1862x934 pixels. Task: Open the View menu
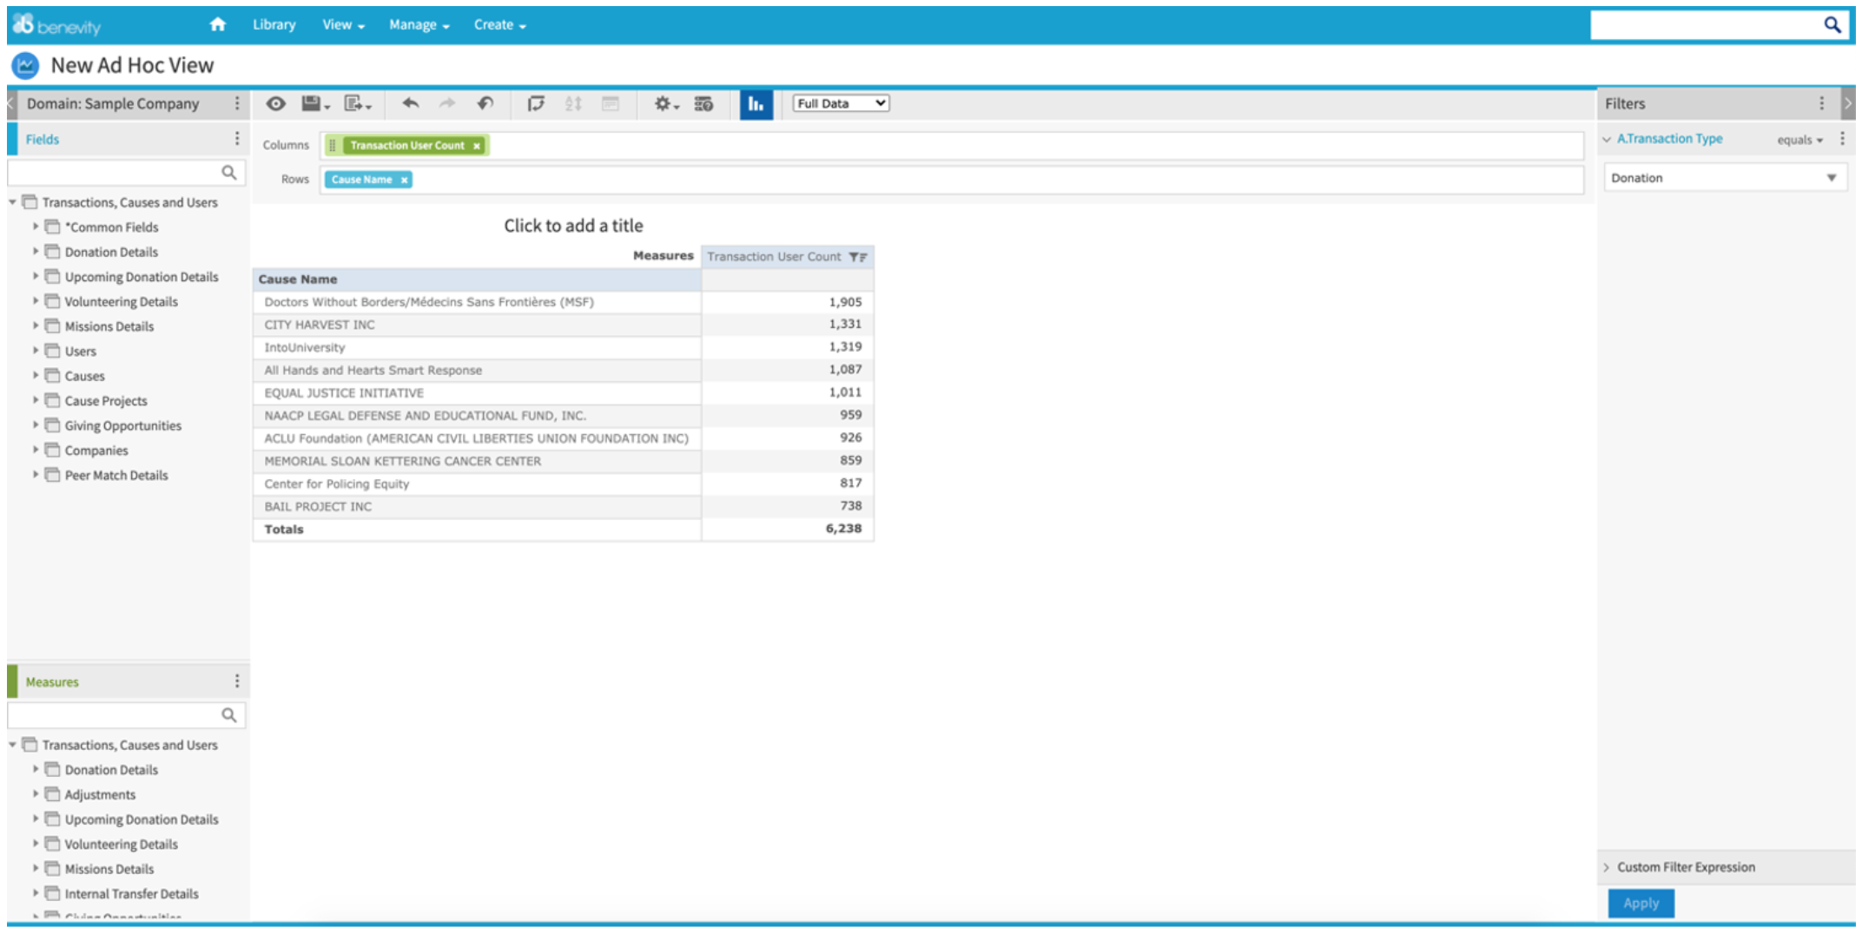[343, 24]
